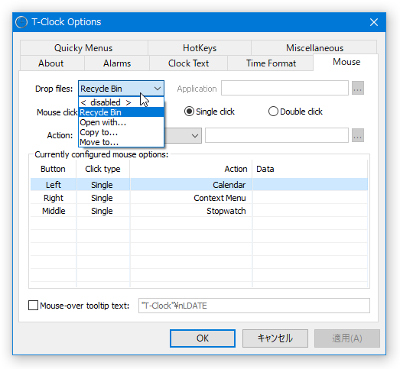This screenshot has height=369, width=400.
Task: Select the Middle button row
Action: (199, 211)
